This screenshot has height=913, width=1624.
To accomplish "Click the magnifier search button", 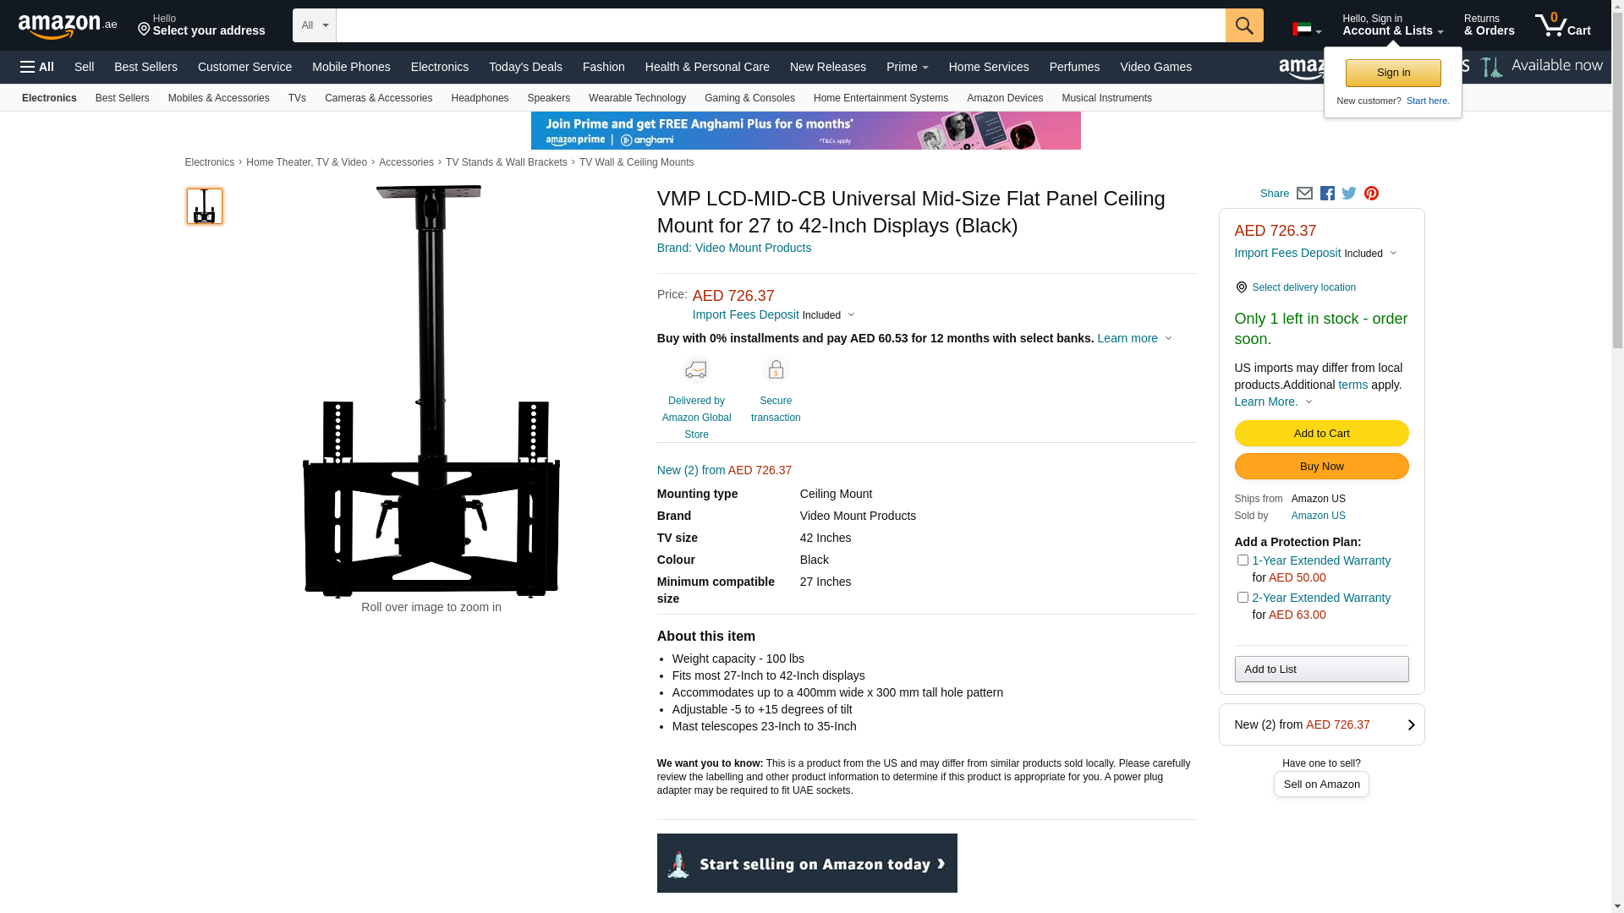I will pos(1244,25).
